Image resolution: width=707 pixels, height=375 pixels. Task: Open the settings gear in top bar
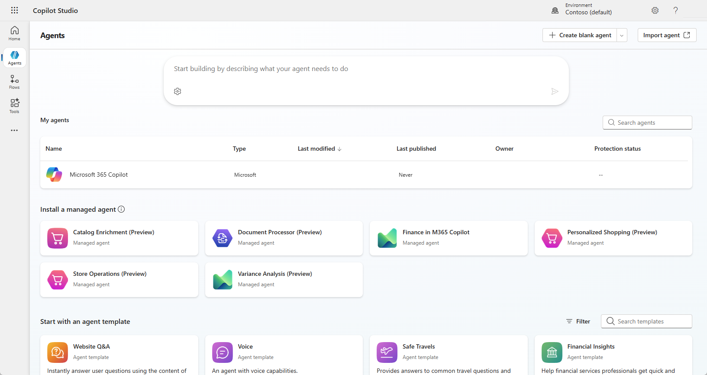655,10
